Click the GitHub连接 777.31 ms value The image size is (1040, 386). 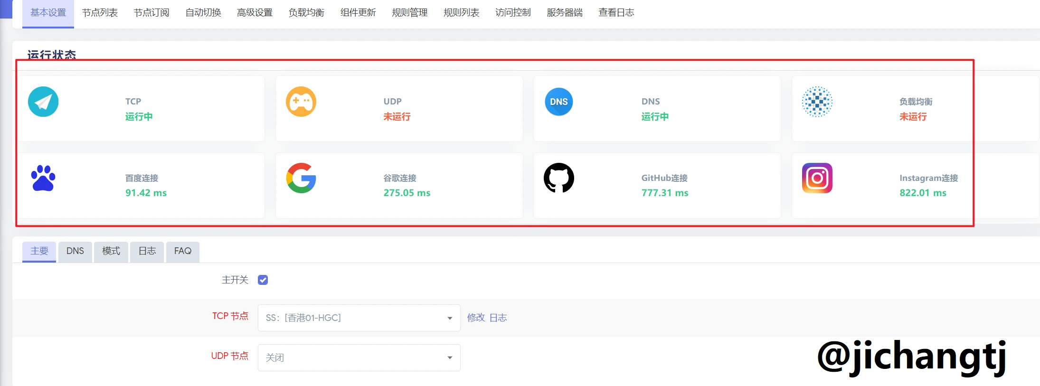[x=665, y=193]
